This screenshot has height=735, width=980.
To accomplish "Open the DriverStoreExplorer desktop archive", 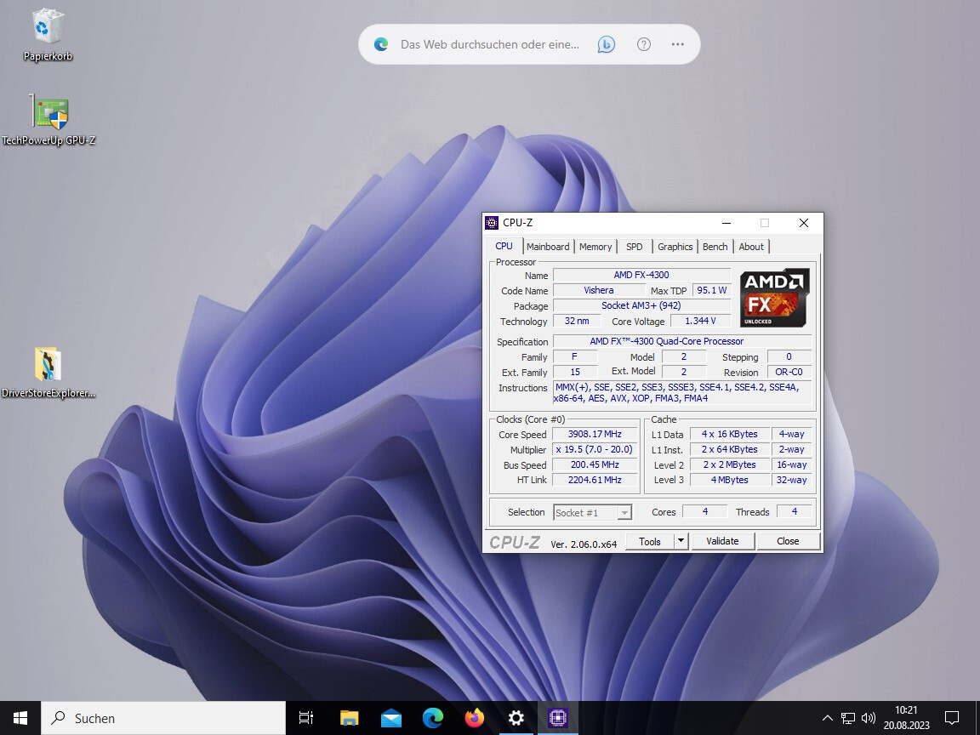I will (x=48, y=373).
